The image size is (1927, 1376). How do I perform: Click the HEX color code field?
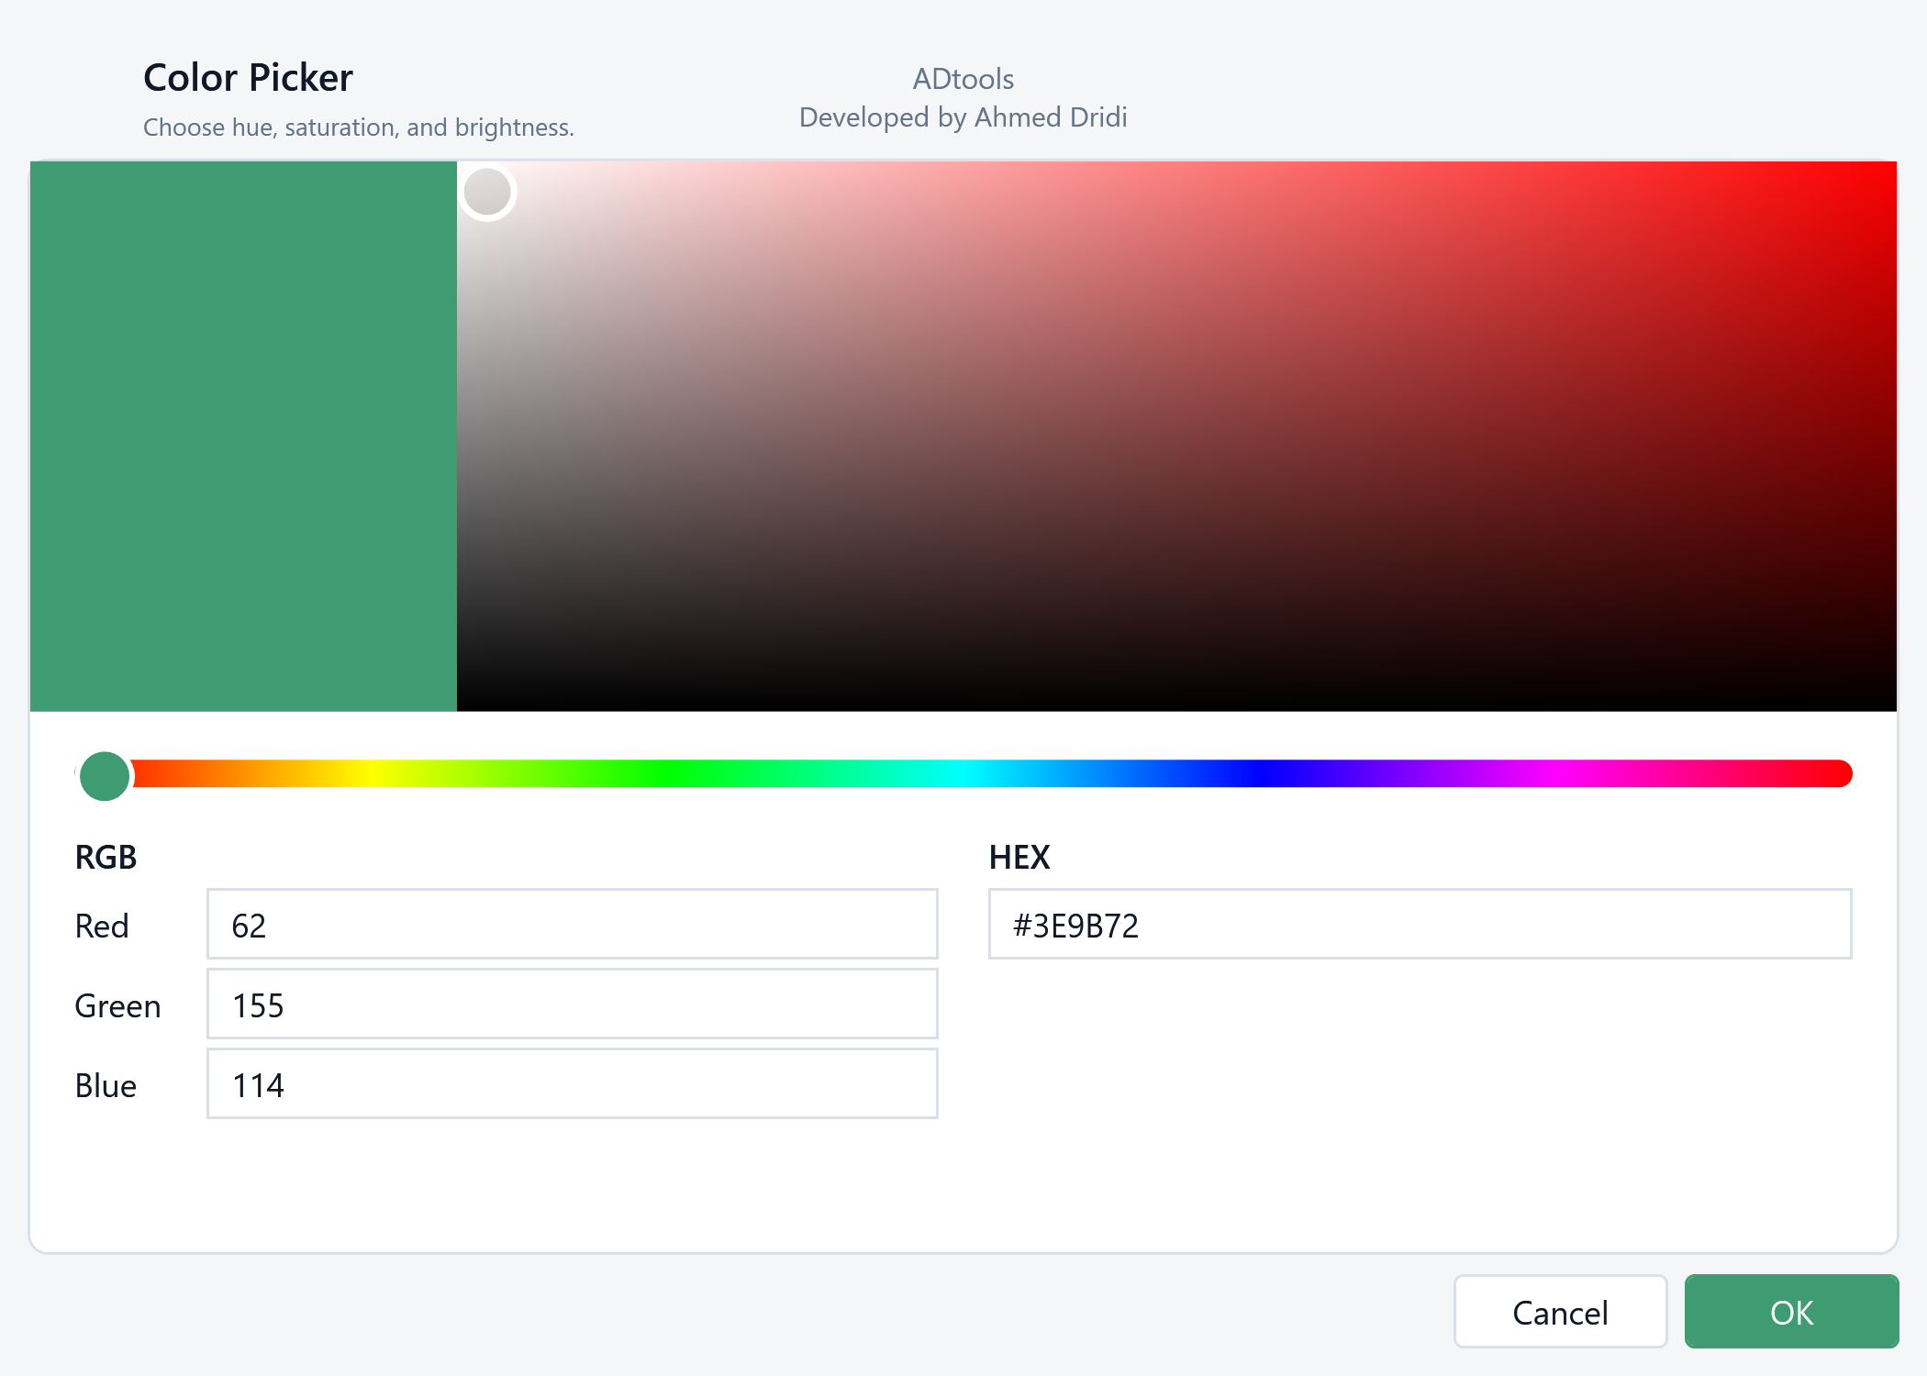point(1420,925)
